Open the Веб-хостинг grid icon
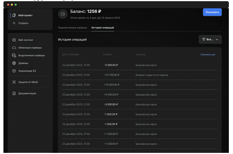This screenshot has height=154, width=233. (14, 40)
